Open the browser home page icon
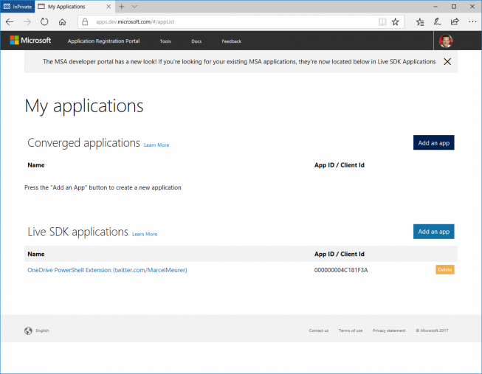 (x=63, y=22)
